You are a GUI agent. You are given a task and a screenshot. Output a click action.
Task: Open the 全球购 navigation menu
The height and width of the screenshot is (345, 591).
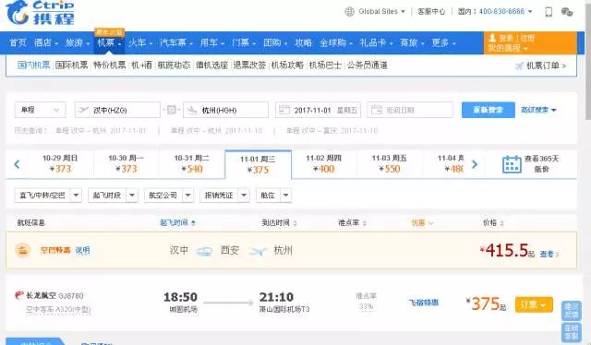336,42
